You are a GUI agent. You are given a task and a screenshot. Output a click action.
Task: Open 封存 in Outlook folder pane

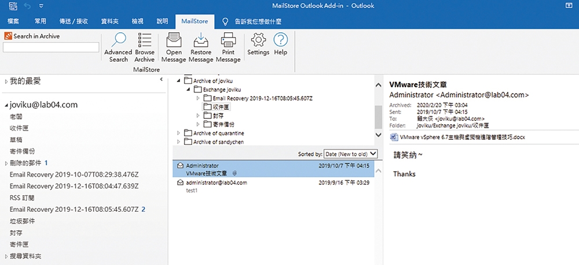click(x=16, y=233)
